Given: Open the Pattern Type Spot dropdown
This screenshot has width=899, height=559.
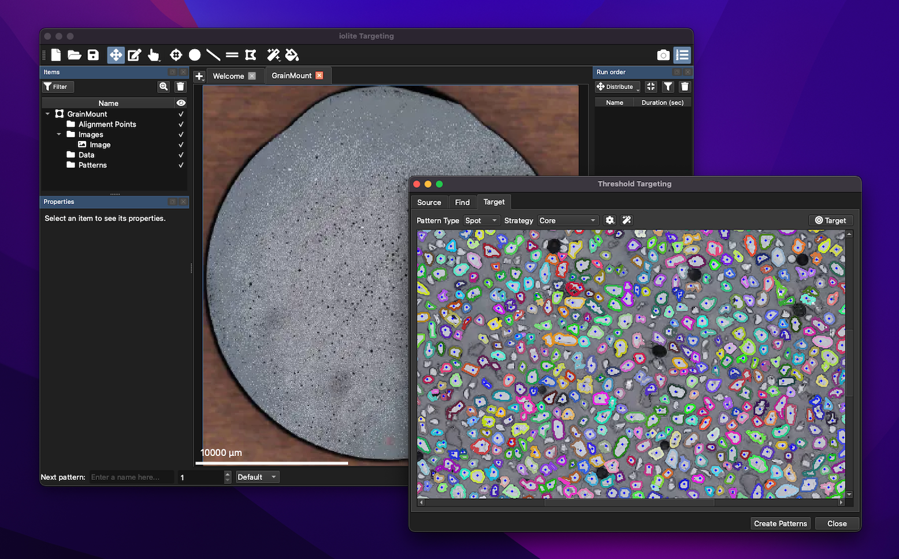Looking at the screenshot, I should 481,220.
